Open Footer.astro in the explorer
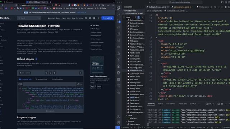230x129 pixels. [x=135, y=53]
